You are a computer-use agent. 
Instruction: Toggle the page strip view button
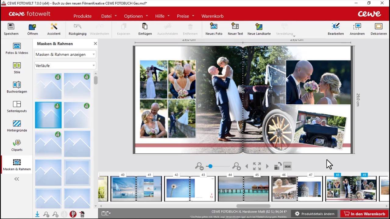coord(287,166)
